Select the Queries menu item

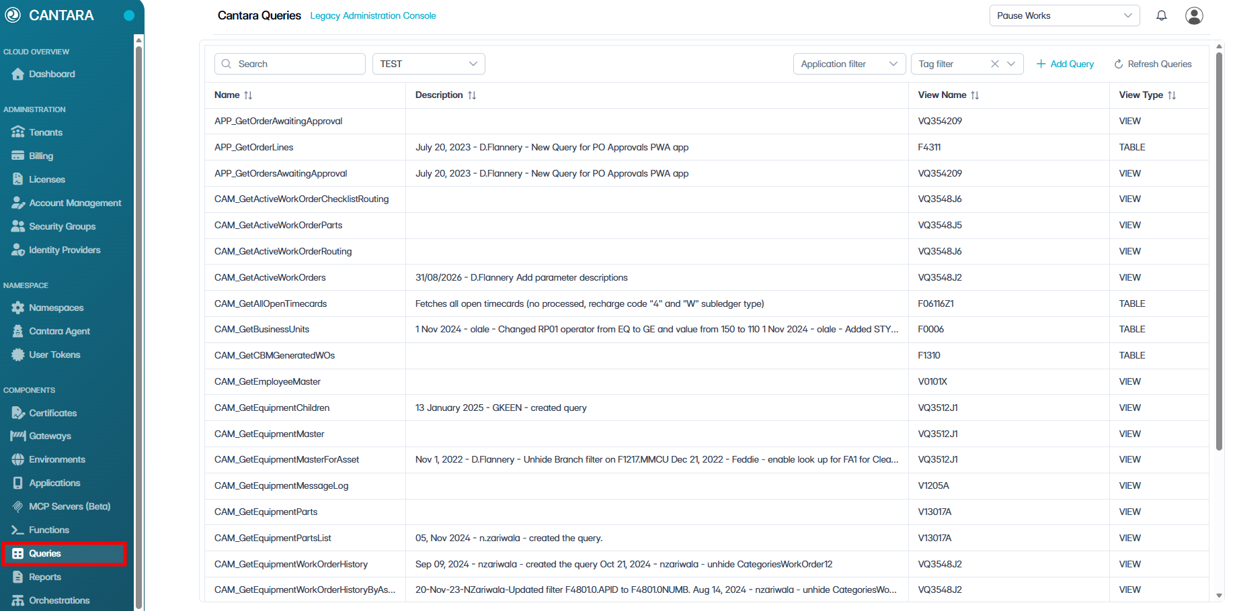tap(64, 553)
